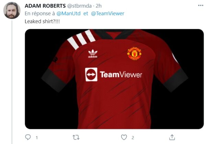Retweet this post using the retweet icon
Screen dimensions: 206x144
(x=76, y=137)
